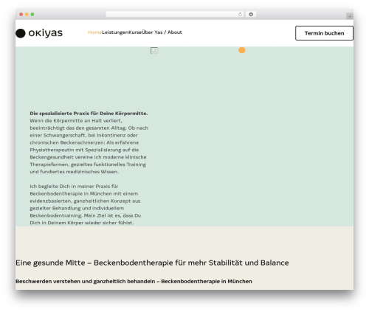Viewport: 369px width, 312px height.
Task: Click the paragraph line 'Wenn die Körpermitte an Halt verliert'
Action: 76,121
